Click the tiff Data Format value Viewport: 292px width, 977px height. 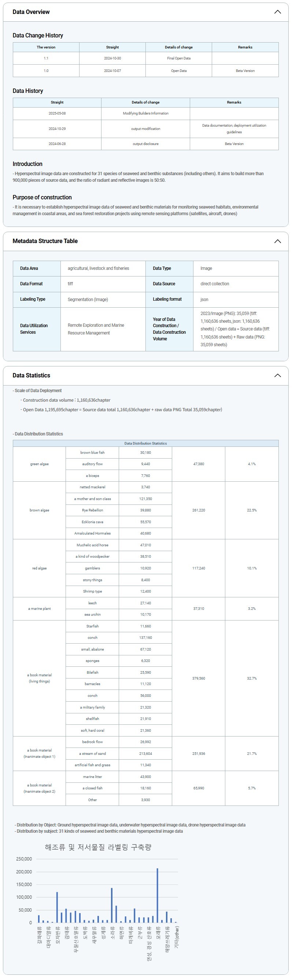tap(70, 284)
